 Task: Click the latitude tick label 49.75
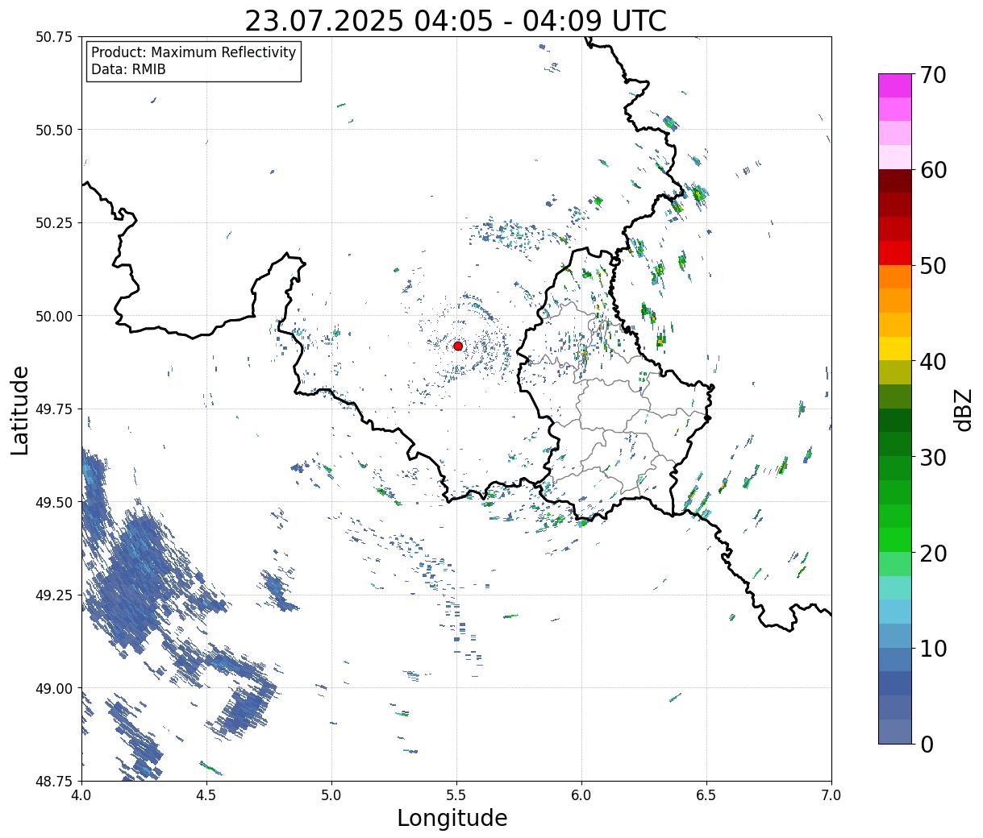54,409
